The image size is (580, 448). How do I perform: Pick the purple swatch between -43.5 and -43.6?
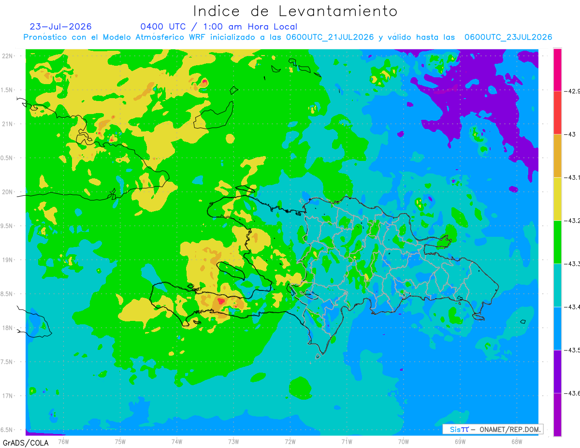(x=557, y=371)
